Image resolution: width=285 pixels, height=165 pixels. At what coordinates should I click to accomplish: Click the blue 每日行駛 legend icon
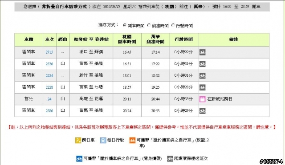(103, 140)
